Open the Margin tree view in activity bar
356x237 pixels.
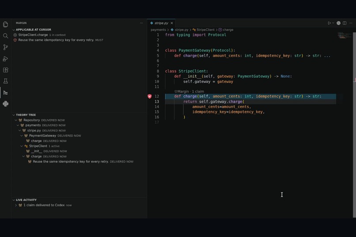pos(5,93)
